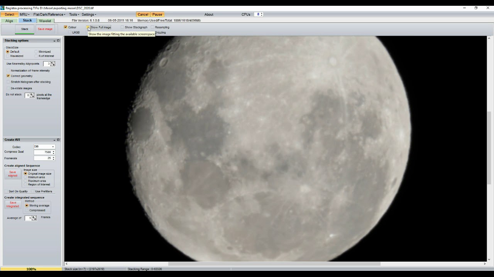494x277 pixels.
Task: Open the About menu item
Action: (x=209, y=15)
